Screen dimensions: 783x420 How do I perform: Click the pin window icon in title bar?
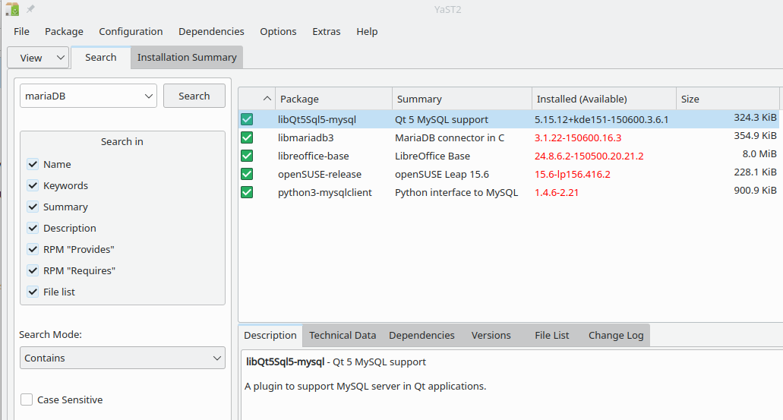30,9
